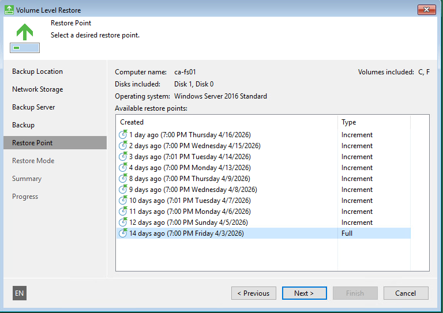Select the Restore Point step
This screenshot has width=443, height=313.
[55, 143]
